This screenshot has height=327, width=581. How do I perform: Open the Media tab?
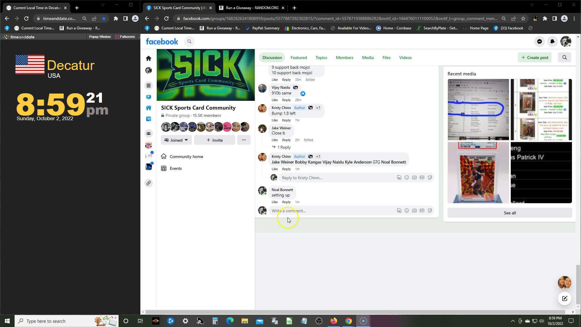pyautogui.click(x=368, y=58)
